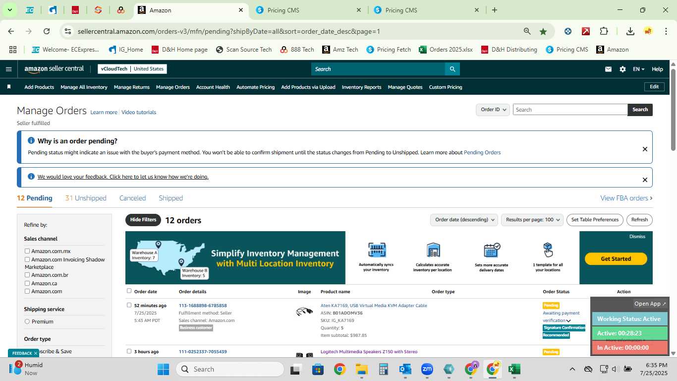This screenshot has height=381, width=677.
Task: Click the Open App link on the tracker widget
Action: pos(650,304)
